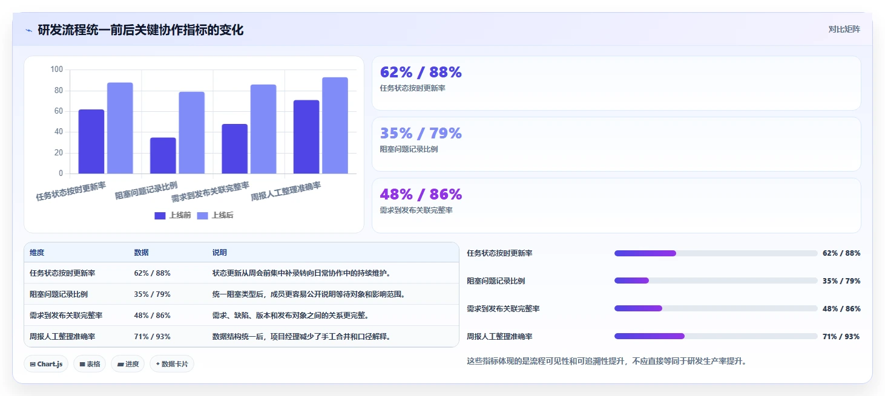
Task: Click progress row label 周报人工整理准确率
Action: coord(499,337)
